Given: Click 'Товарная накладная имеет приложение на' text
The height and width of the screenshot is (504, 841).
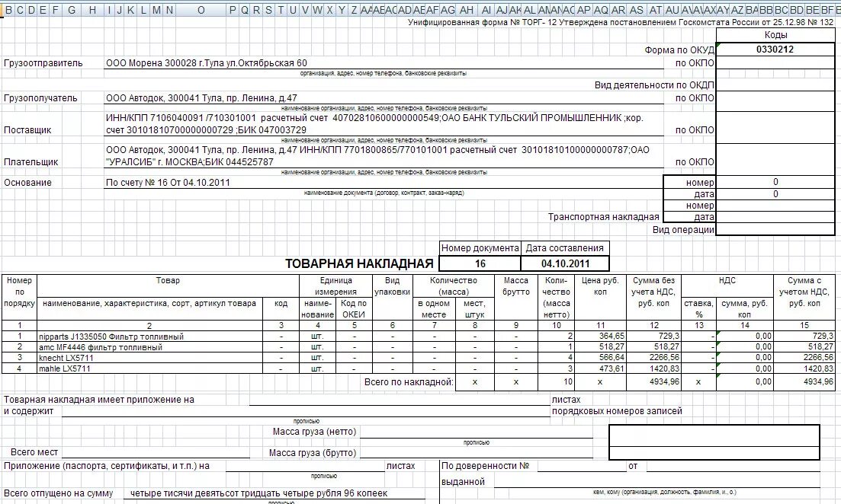Looking at the screenshot, I should pyautogui.click(x=98, y=400).
